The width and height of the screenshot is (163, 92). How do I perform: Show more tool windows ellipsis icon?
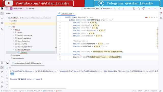point(2,34)
